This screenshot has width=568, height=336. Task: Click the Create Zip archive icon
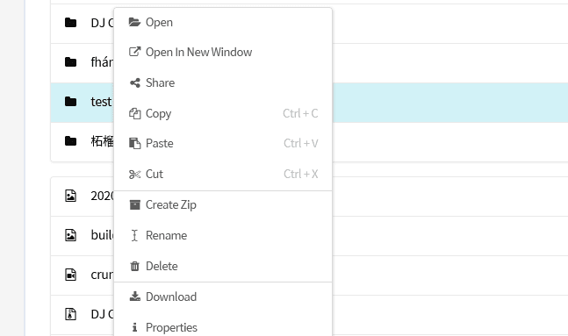coord(134,205)
